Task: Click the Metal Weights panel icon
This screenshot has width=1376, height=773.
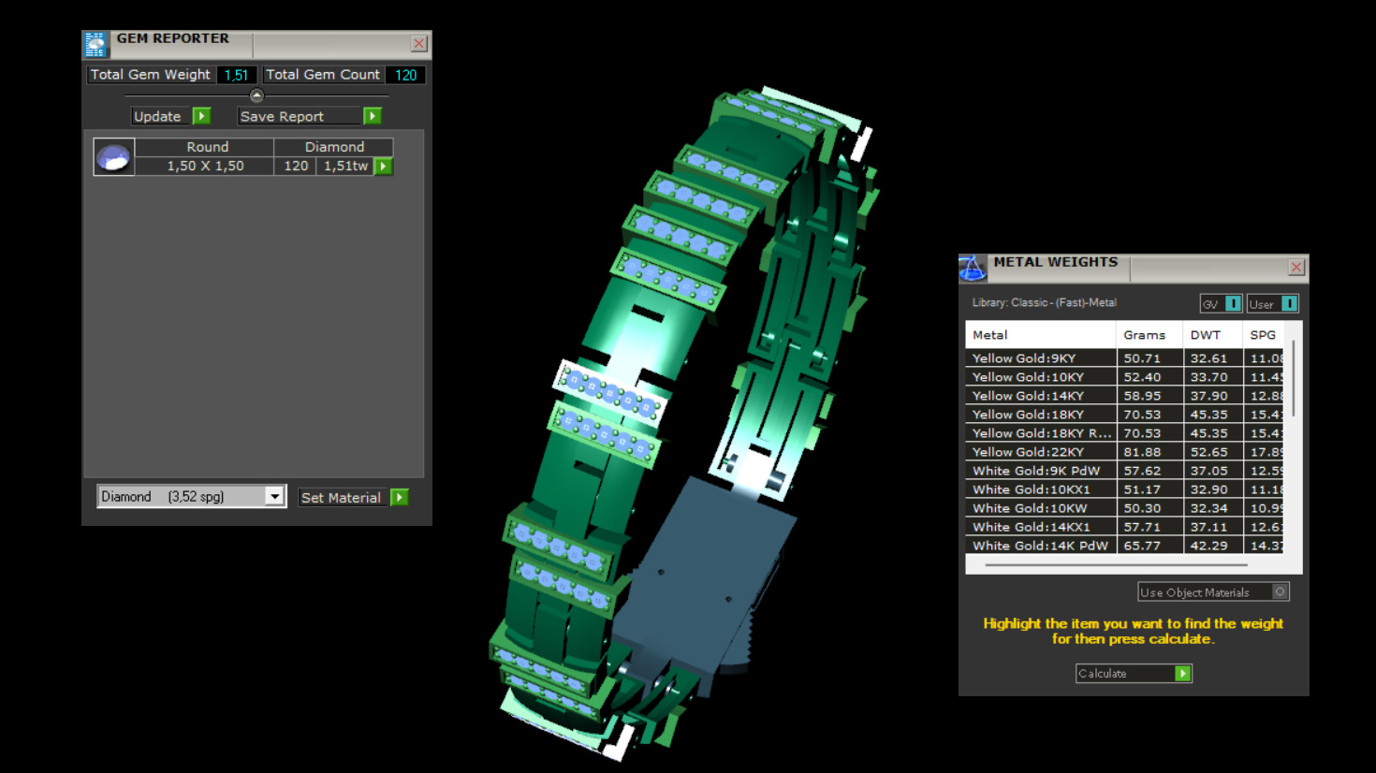Action: pyautogui.click(x=973, y=269)
